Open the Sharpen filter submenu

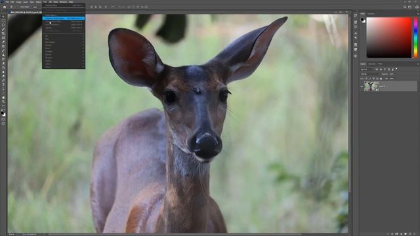[x=64, y=58]
